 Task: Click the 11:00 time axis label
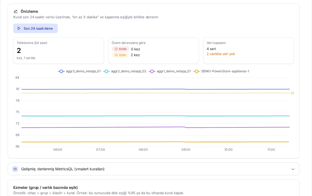point(271,150)
